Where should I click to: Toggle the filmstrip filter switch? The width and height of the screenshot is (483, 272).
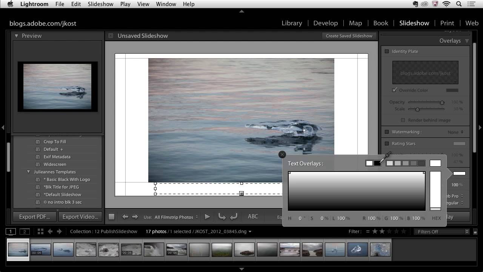pos(475,232)
